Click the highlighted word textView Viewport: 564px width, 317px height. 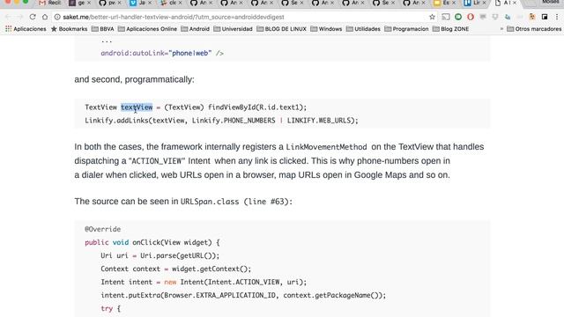tap(137, 107)
